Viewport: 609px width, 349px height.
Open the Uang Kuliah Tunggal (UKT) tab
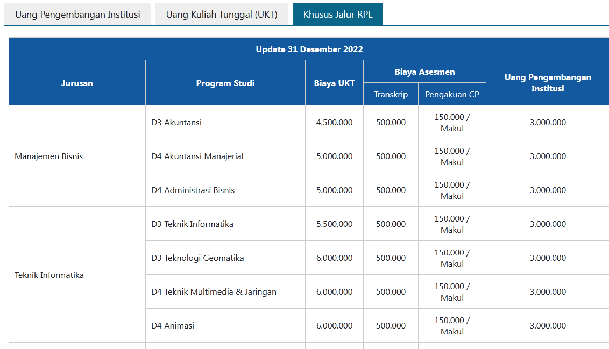pyautogui.click(x=222, y=13)
